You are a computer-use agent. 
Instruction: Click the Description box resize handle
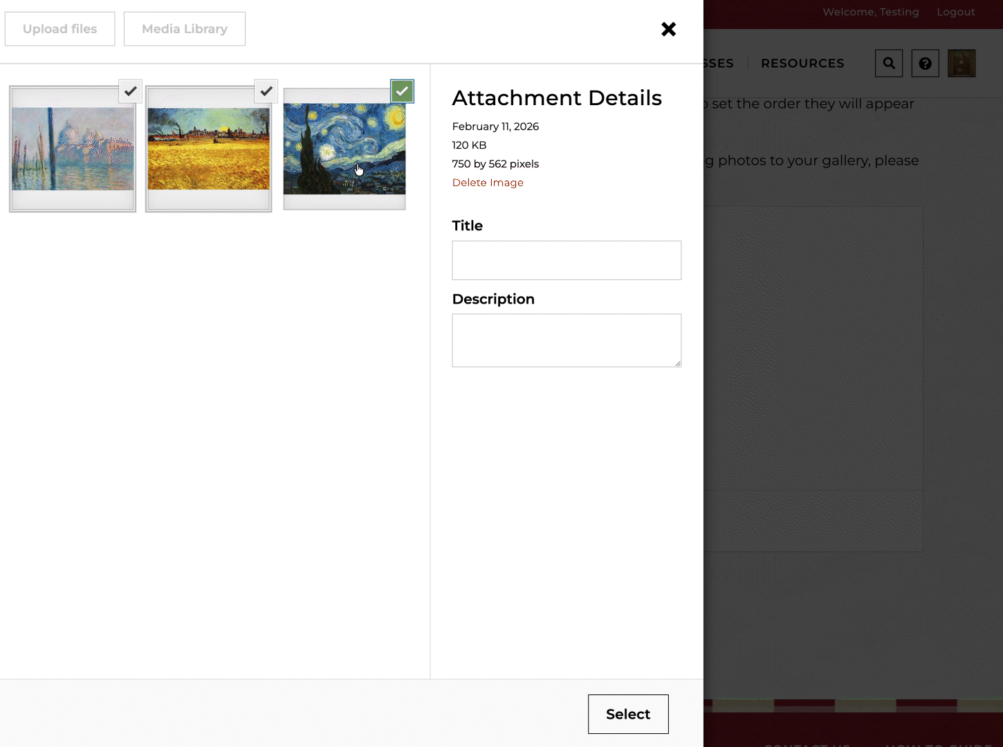(x=678, y=363)
